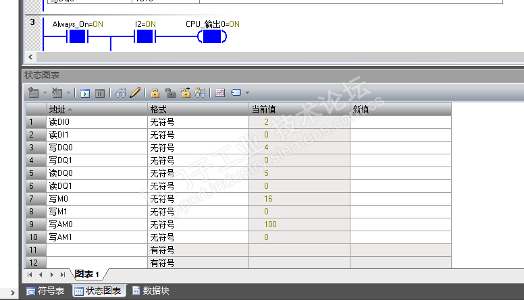This screenshot has width=524, height=300.
Task: Expand the collapsed side panel chevron
Action: coord(12,293)
